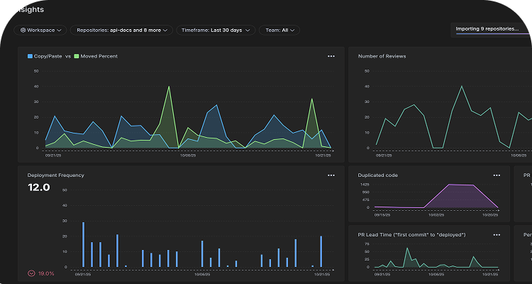Open the PR Lead Time options menu
This screenshot has height=284, width=532.
pyautogui.click(x=497, y=235)
